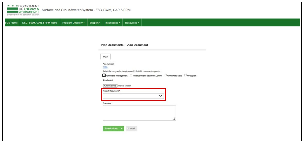Expand the Save & close arrow options
This screenshot has width=303, height=143.
122,129
